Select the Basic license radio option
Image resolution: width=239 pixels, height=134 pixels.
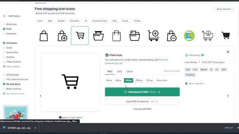point(4,89)
